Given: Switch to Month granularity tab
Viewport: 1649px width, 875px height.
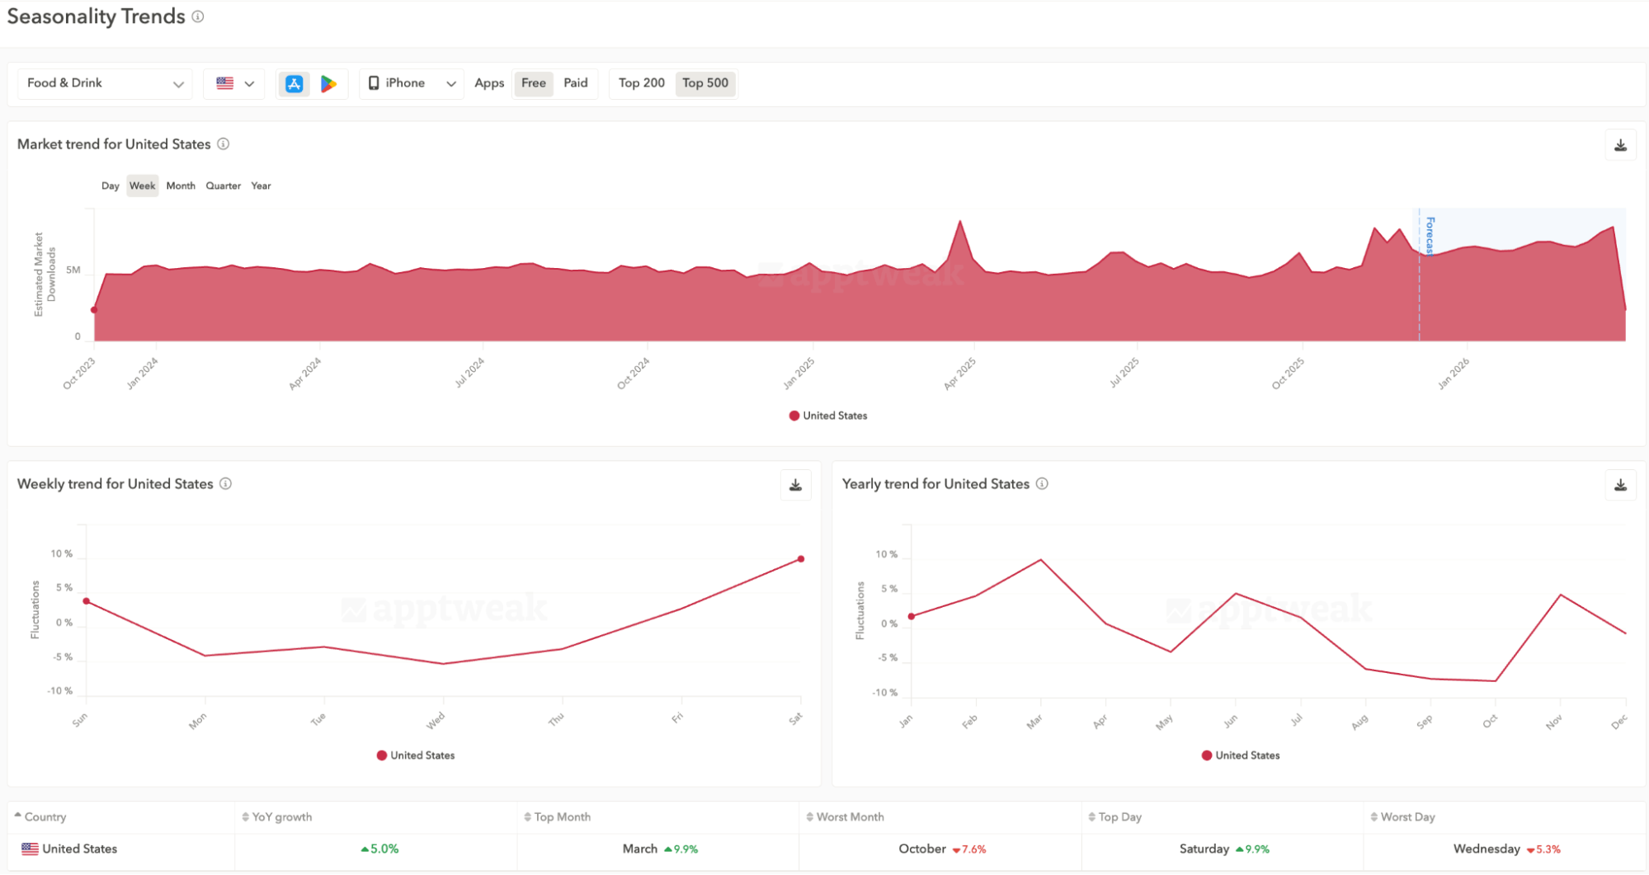Looking at the screenshot, I should (181, 186).
